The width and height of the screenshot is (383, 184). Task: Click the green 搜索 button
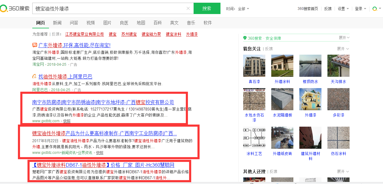coord(207,8)
